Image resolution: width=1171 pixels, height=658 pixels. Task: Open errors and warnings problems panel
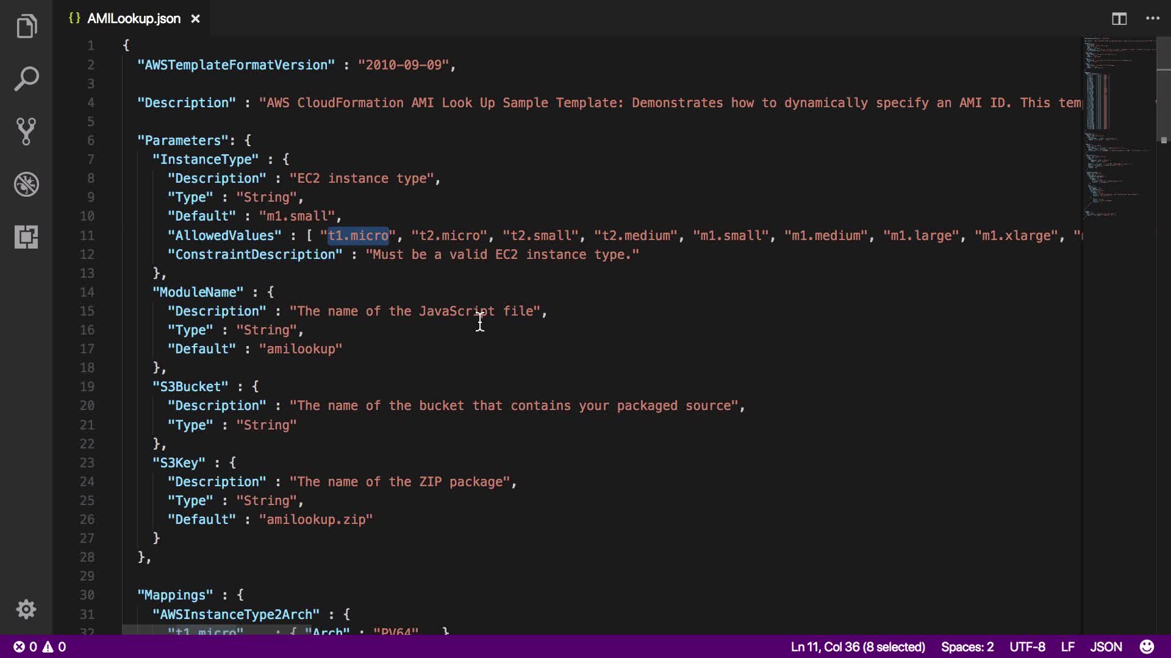40,646
